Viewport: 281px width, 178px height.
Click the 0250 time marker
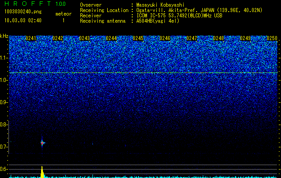[x=272, y=38]
